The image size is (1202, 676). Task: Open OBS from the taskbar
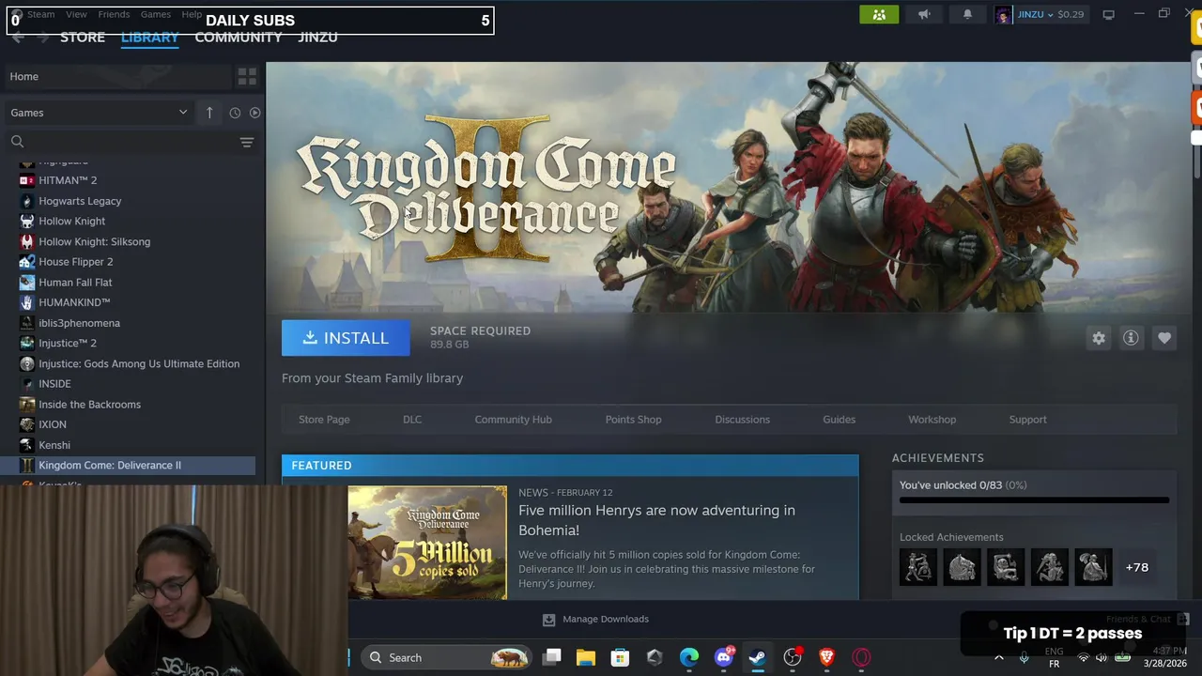pos(793,657)
